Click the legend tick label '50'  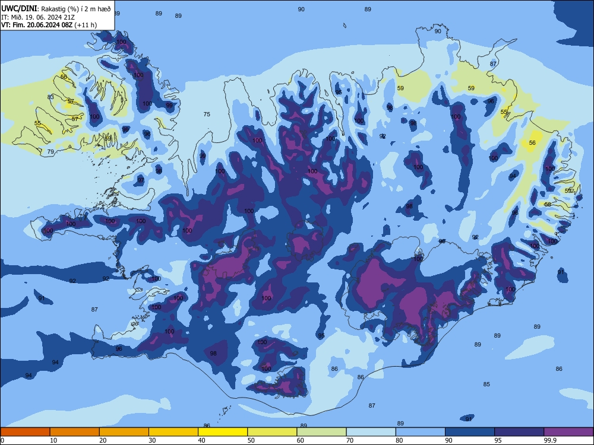click(251, 440)
